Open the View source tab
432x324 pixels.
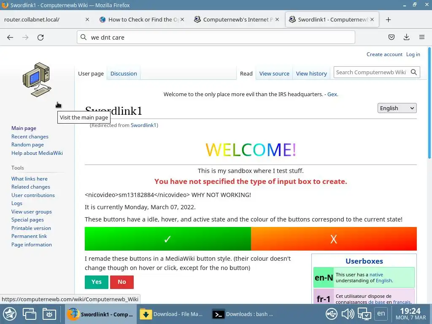(274, 73)
